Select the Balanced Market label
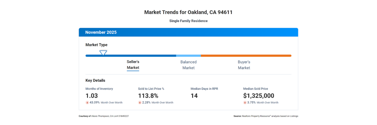The image size is (377, 125). [x=188, y=65]
